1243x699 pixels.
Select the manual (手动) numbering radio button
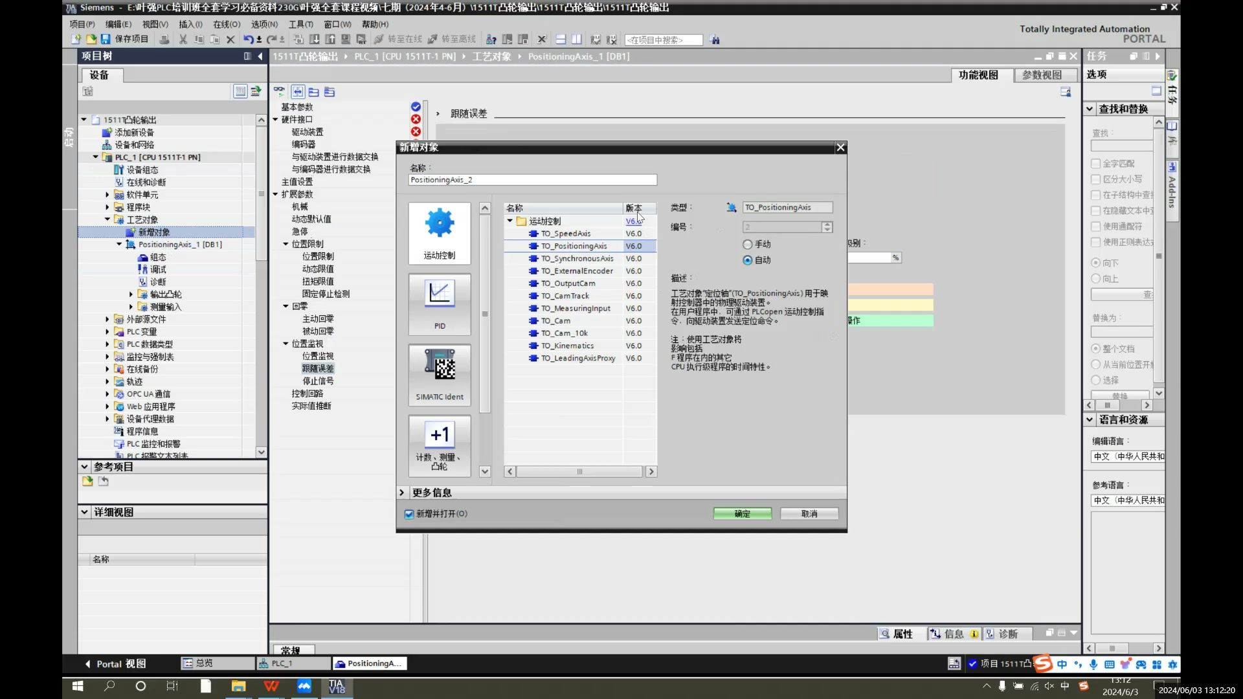748,245
